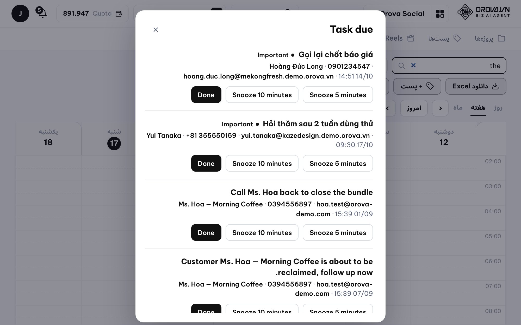Mark 'Hỏi thăm sau 2 tuần' task Done
This screenshot has width=521, height=325.
click(x=206, y=163)
